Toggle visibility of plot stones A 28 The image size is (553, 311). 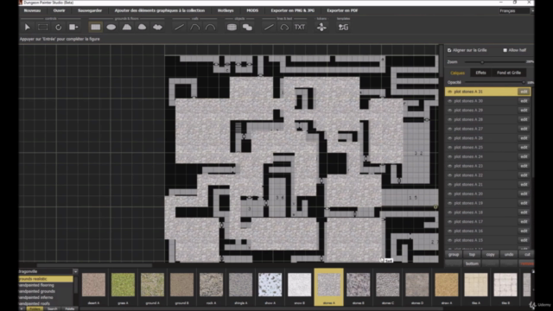[449, 119]
